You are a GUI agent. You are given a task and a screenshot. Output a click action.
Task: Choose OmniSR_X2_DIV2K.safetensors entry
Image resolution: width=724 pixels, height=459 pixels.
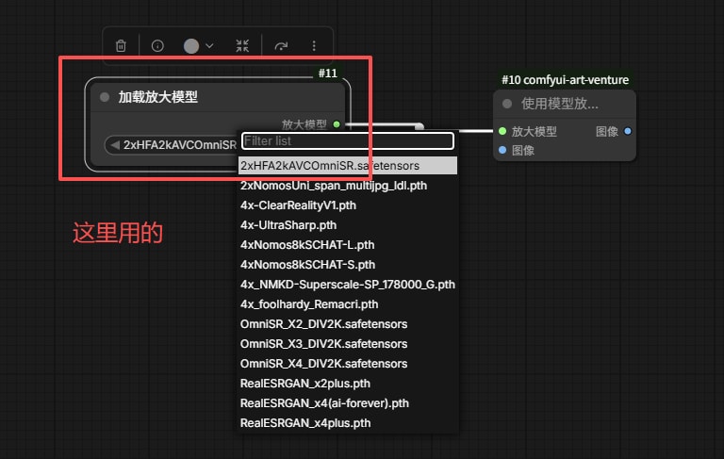(x=323, y=324)
